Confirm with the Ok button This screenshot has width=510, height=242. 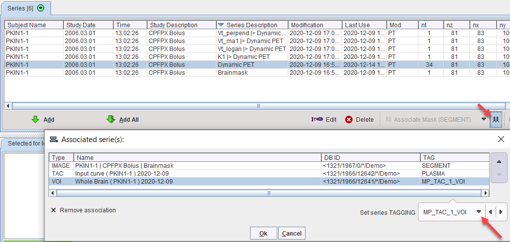[263, 233]
